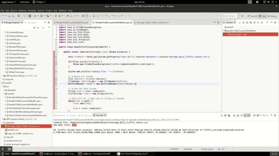
Task: Toggle Hide Static Members in the Outline view
Action: pyautogui.click(x=255, y=23)
